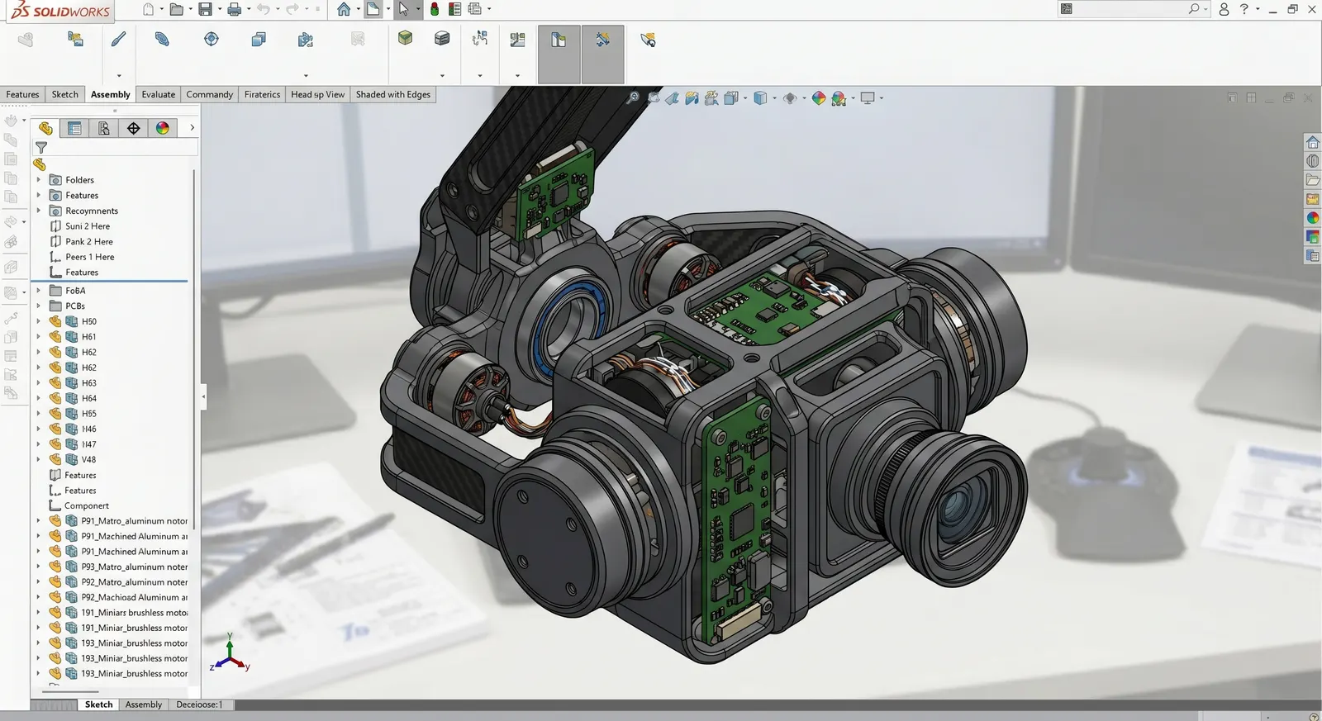The width and height of the screenshot is (1322, 721).
Task: Toggle the second highlighted ribbon button
Action: click(x=603, y=54)
